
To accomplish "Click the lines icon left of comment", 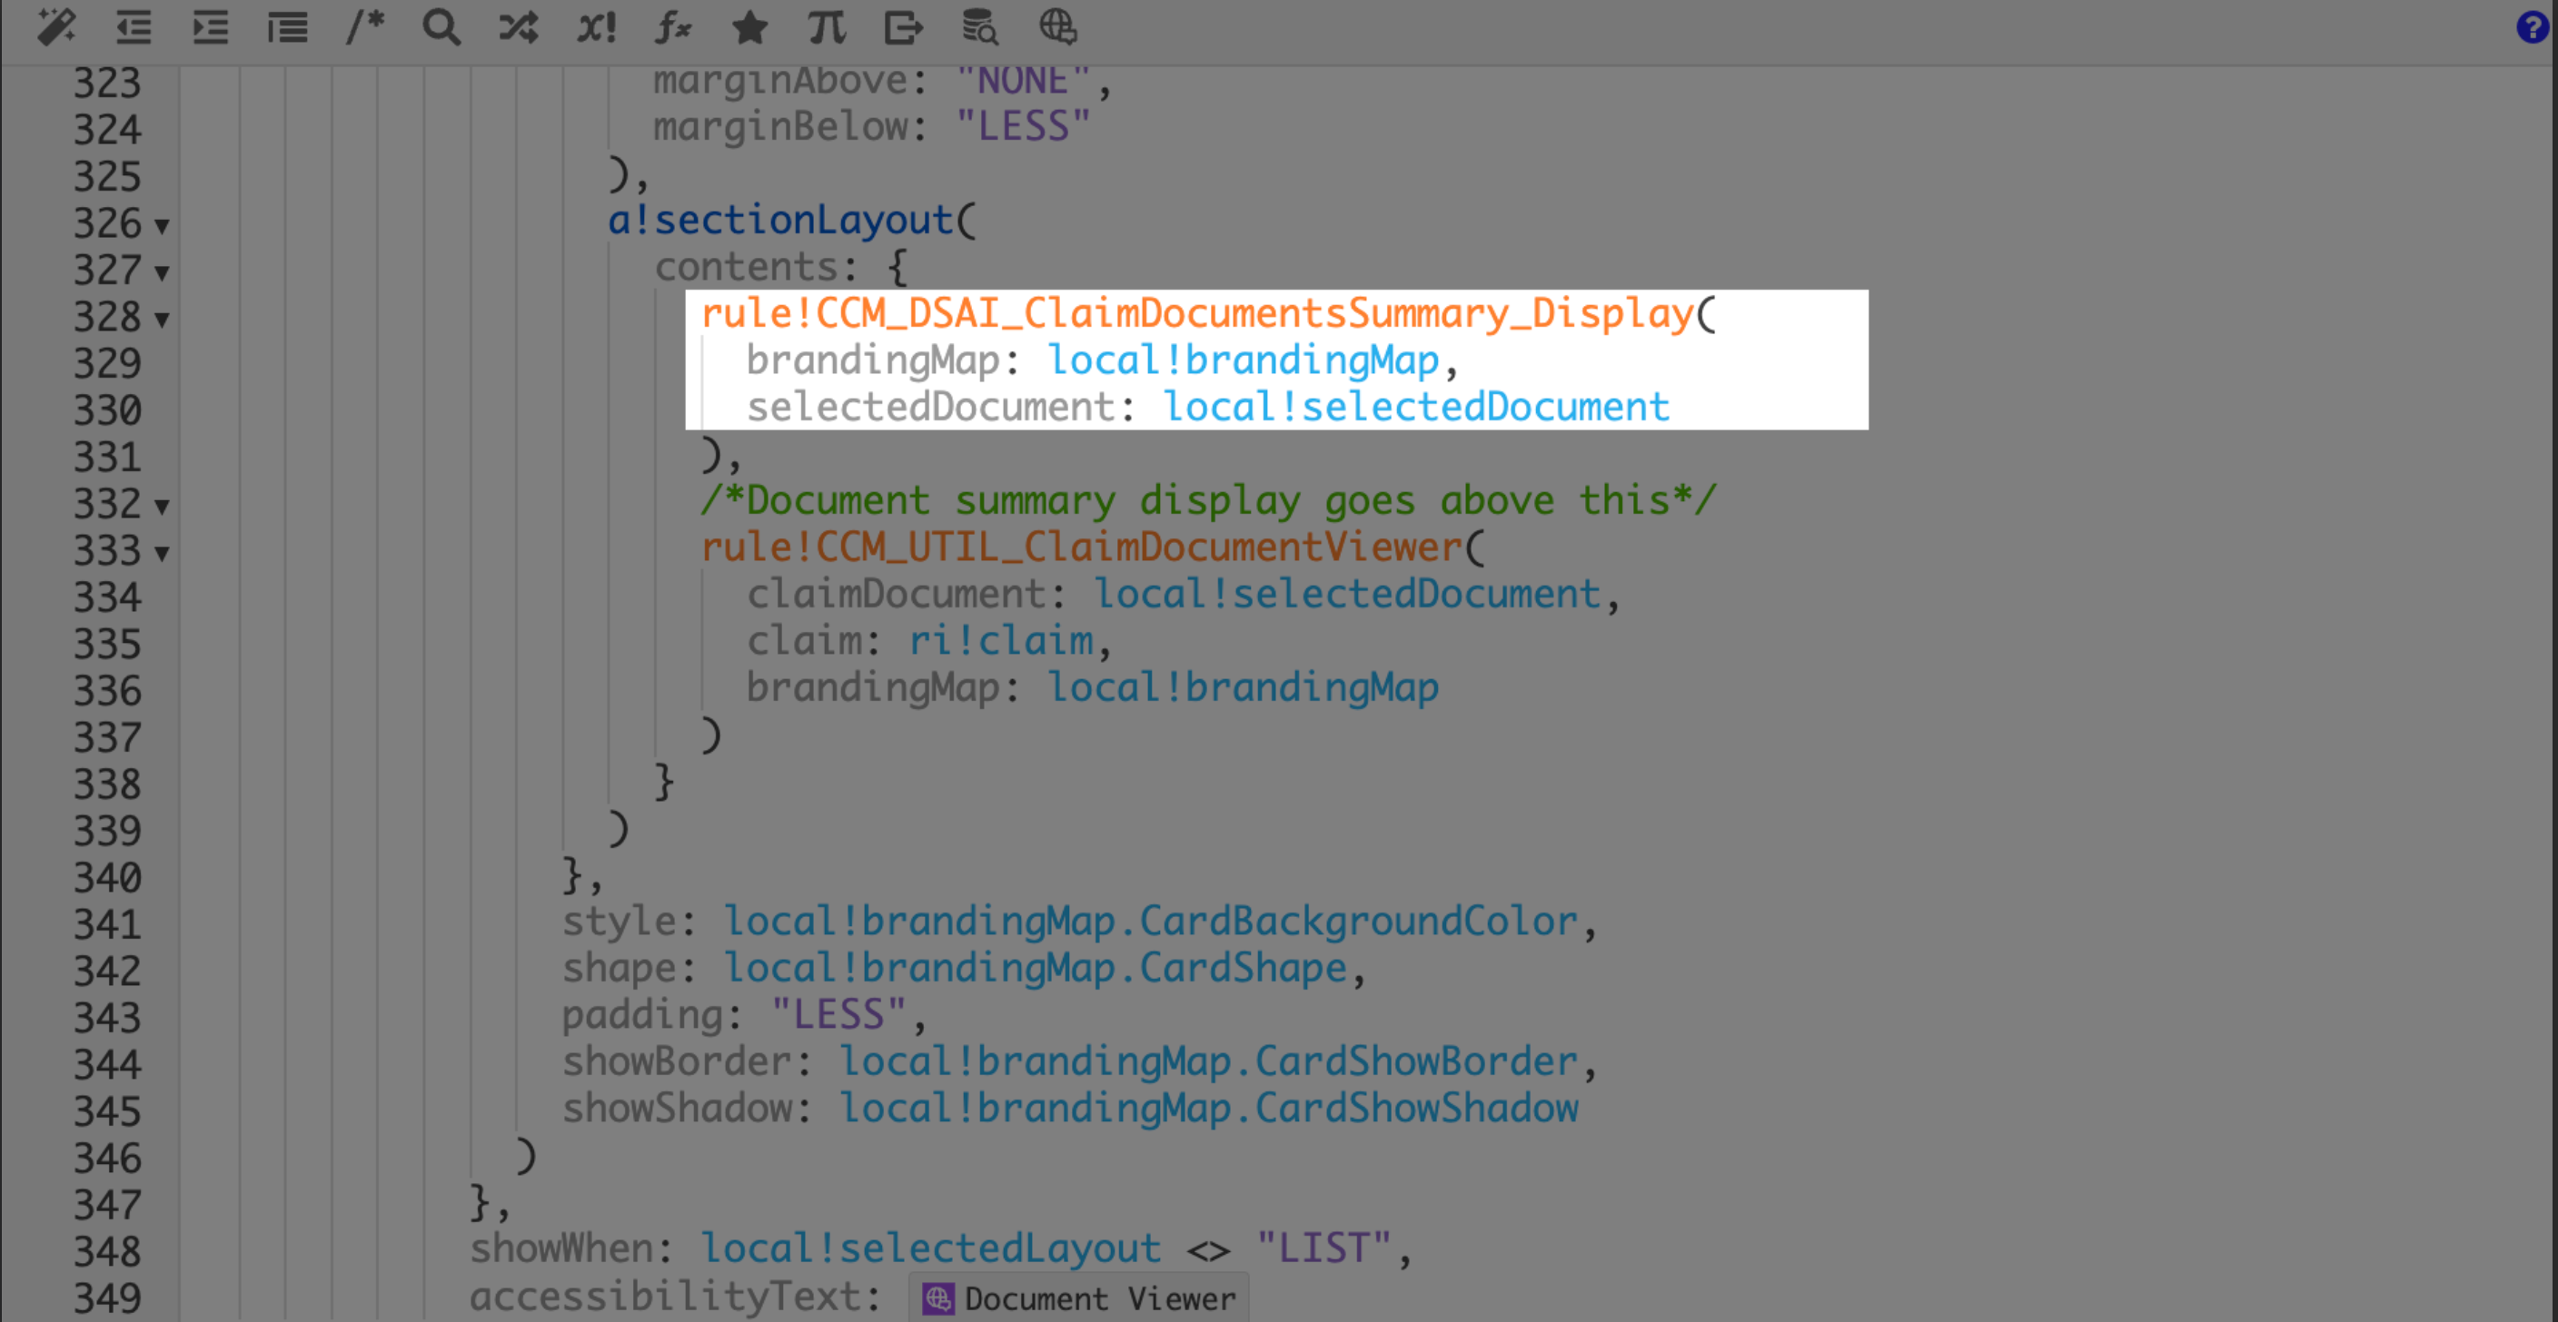I will (288, 27).
